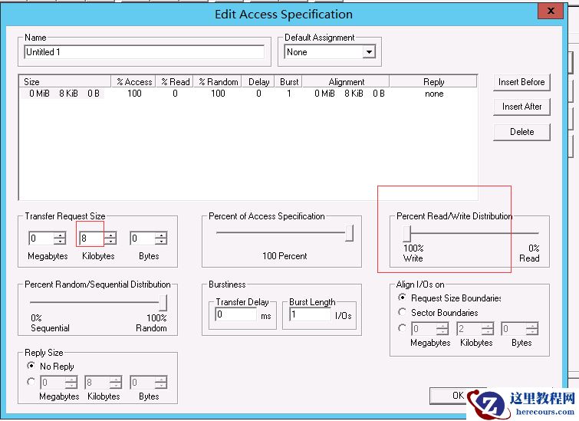Screen dimensions: 579x421
Task: Click Align I/Os Kilobytes field
Action: click(x=469, y=329)
